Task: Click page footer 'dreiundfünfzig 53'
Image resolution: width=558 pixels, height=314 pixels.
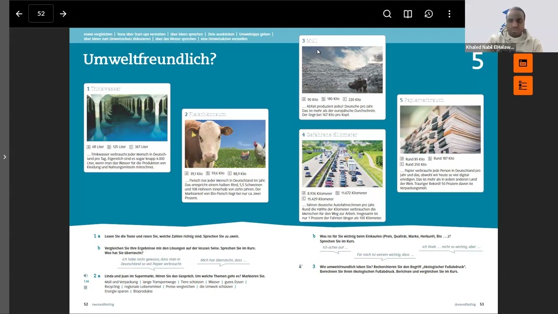Action: [x=469, y=304]
